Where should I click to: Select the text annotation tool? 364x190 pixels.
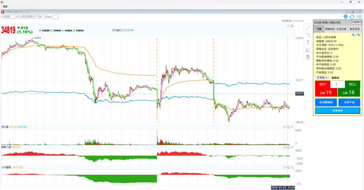(308, 42)
